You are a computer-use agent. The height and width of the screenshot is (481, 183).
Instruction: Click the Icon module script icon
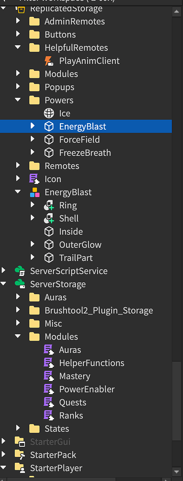[x=34, y=179]
